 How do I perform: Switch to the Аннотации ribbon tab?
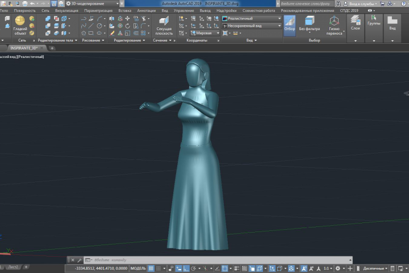147,11
